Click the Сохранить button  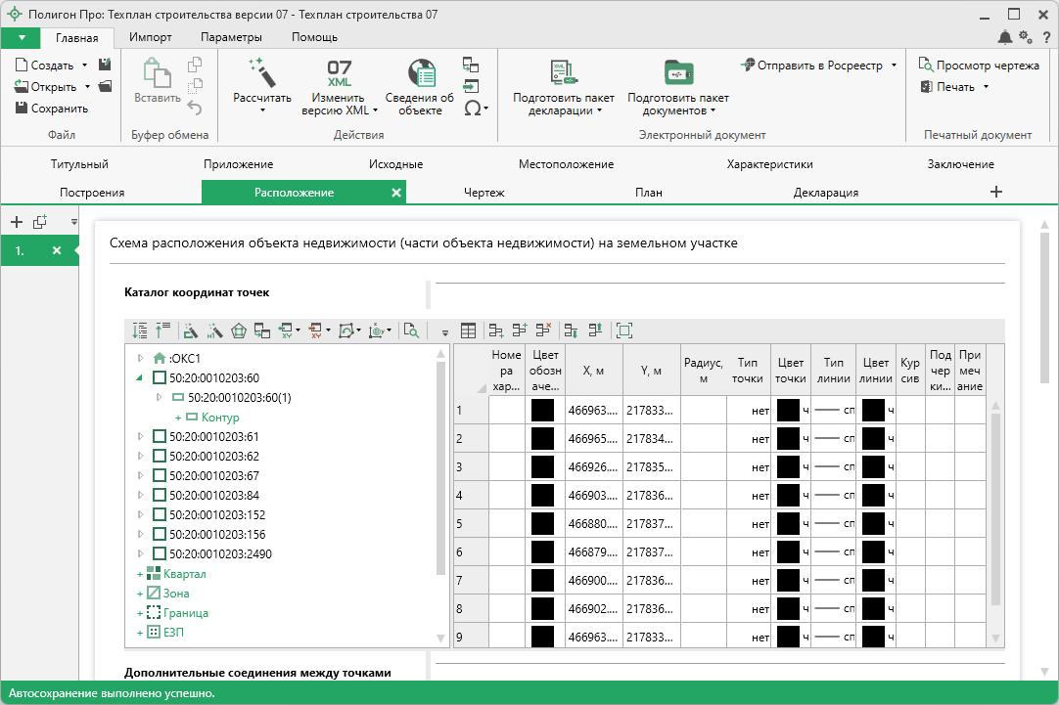(x=52, y=109)
